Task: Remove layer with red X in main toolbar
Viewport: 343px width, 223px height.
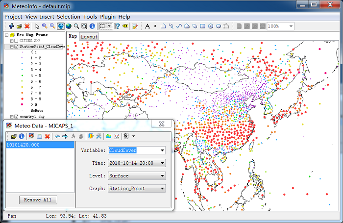Action: (x=27, y=26)
